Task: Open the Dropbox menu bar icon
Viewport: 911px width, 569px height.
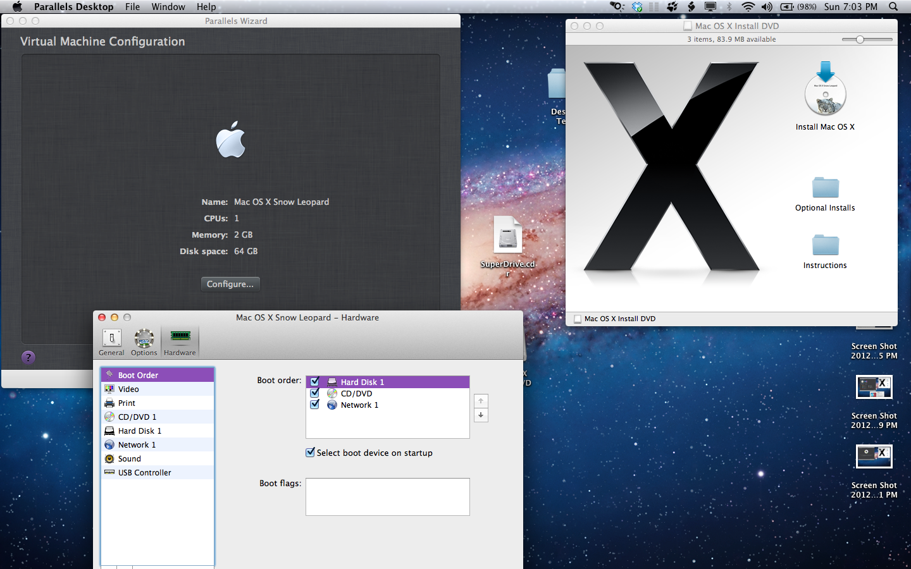Action: pos(637,7)
